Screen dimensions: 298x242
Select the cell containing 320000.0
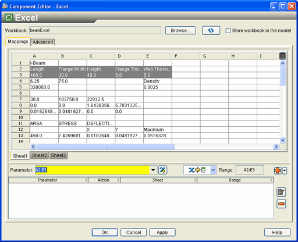point(44,87)
